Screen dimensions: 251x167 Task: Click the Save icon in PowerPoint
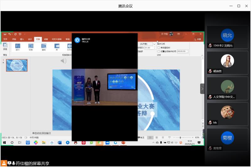5,34
